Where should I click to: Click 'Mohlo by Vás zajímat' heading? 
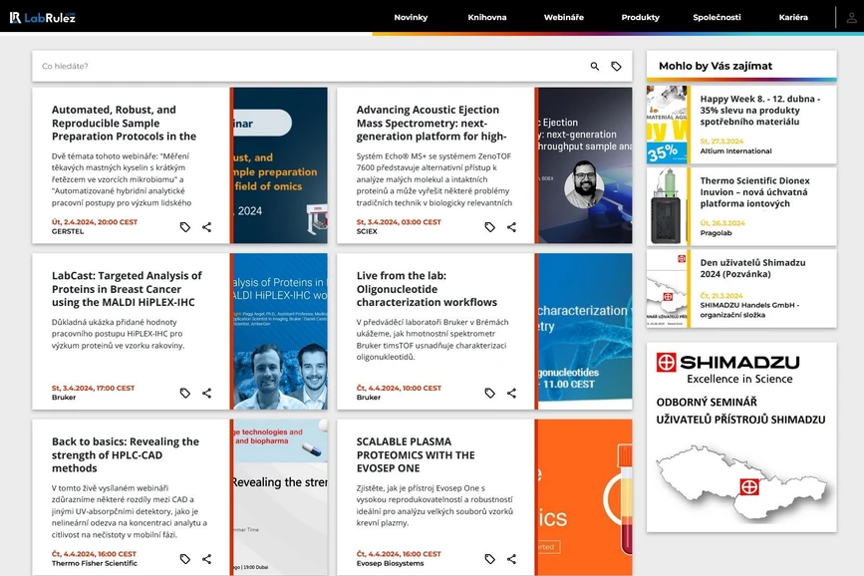[716, 66]
